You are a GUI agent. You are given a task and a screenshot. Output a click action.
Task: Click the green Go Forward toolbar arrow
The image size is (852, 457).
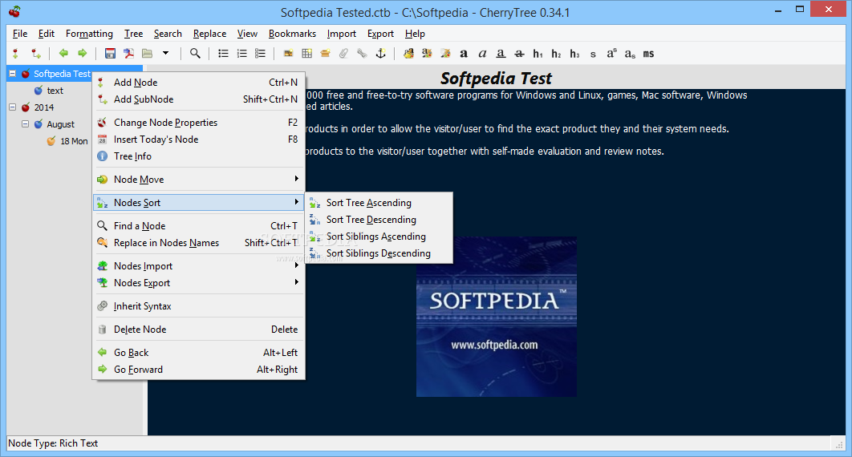point(82,53)
